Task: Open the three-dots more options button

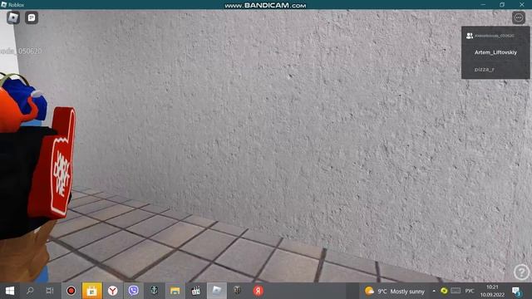Action: 519,17
